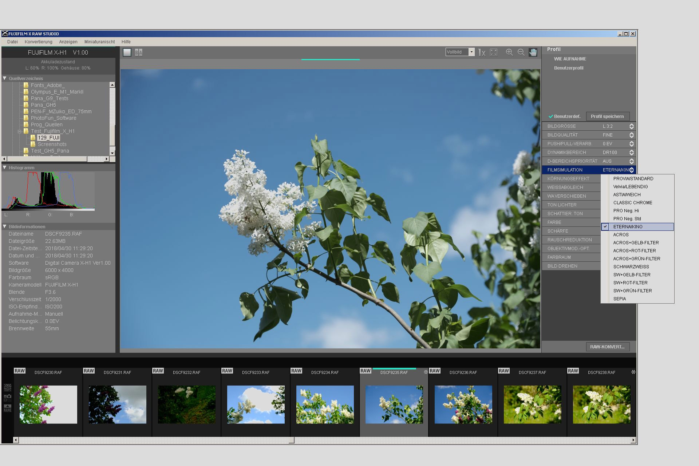Toggle JPEG/TIFF file filter icon
The image size is (699, 466).
(x=8, y=387)
